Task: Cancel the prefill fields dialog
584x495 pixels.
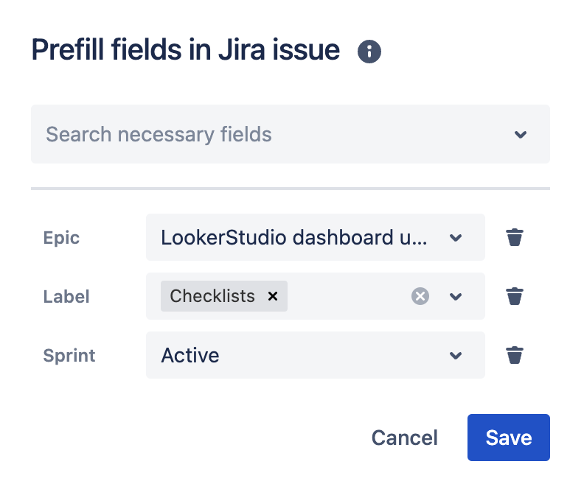Action: tap(404, 438)
